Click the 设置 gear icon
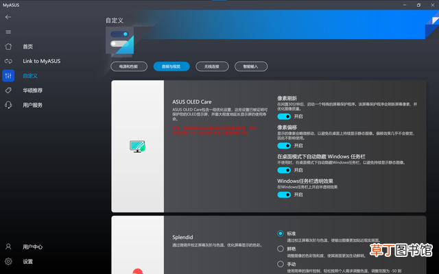This screenshot has width=439, height=274. point(8,262)
